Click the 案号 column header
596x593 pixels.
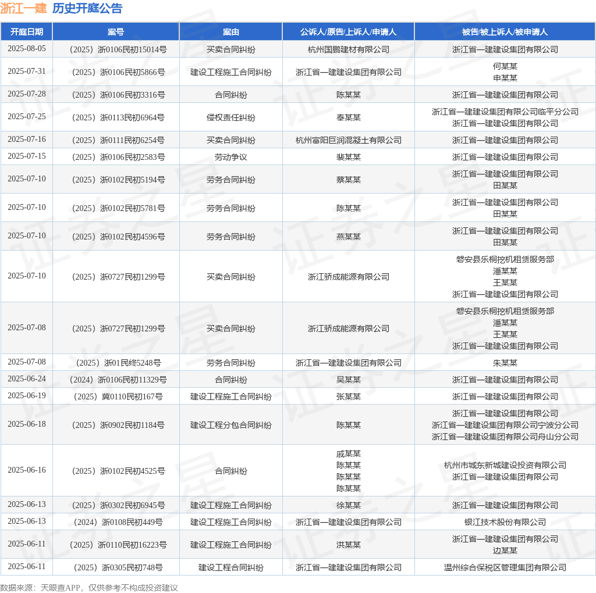point(116,32)
